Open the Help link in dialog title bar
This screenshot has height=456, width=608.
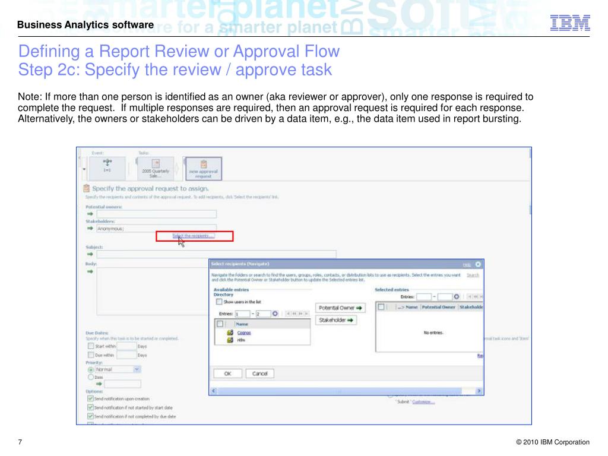tap(467, 264)
